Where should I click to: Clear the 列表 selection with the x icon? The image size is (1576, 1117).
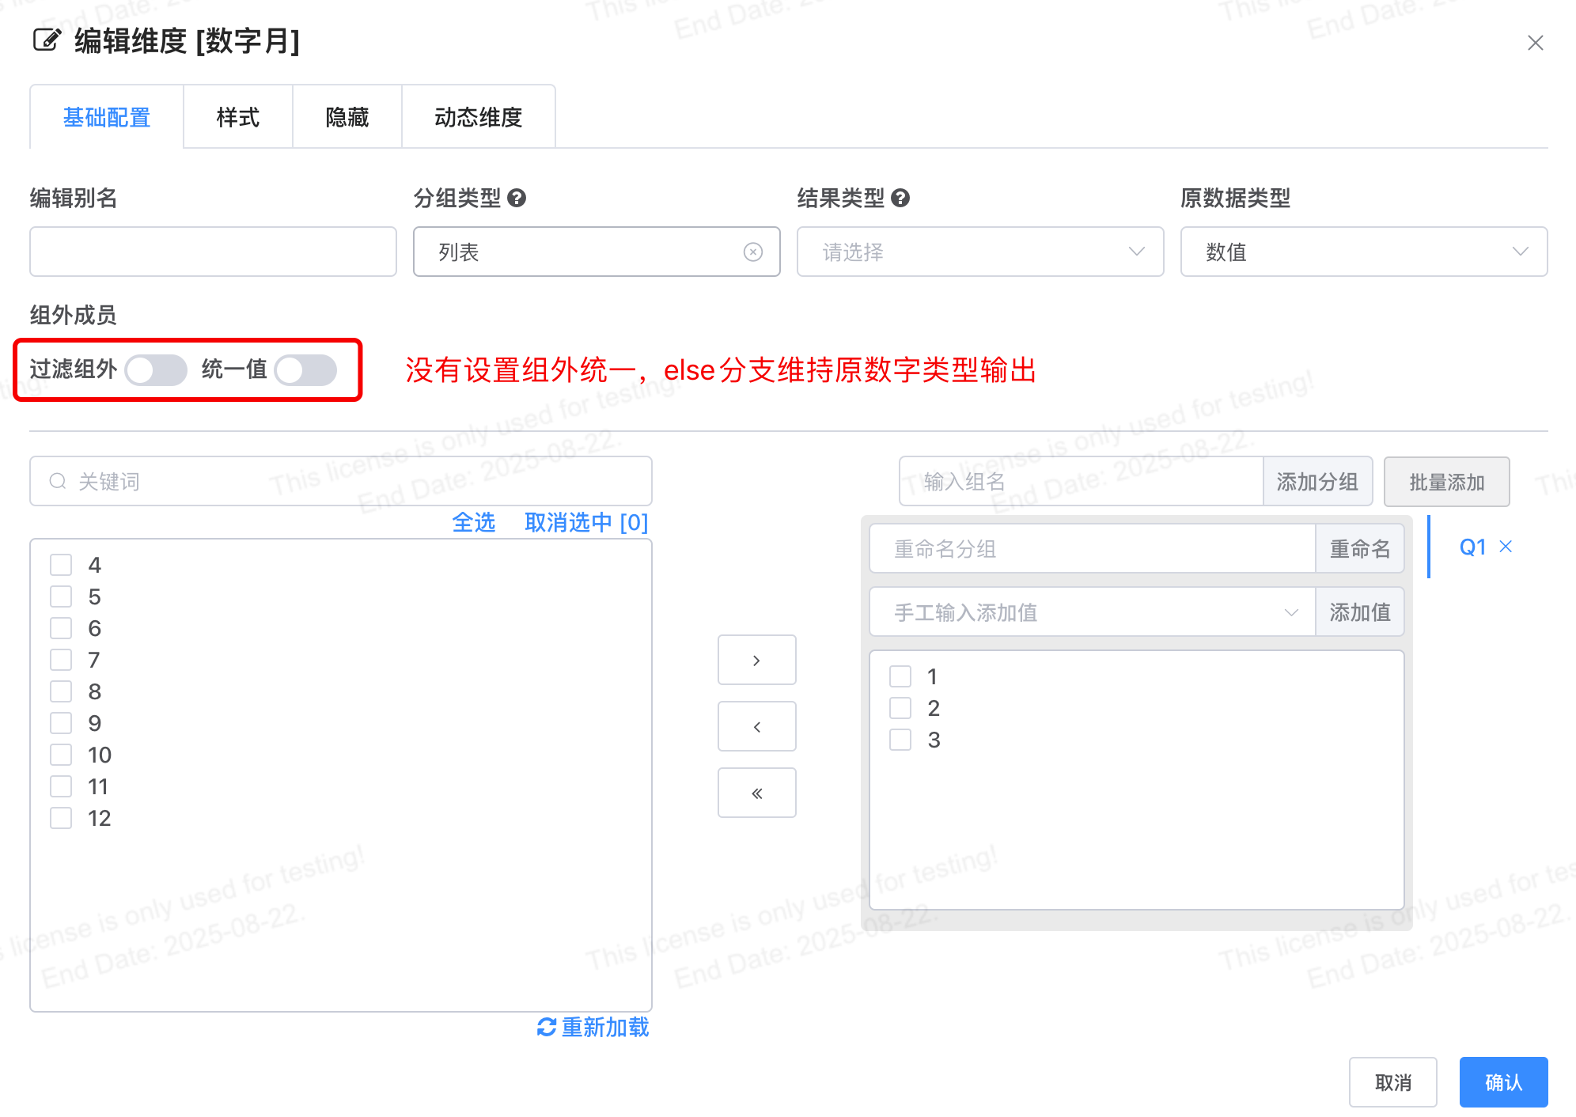[x=752, y=252]
